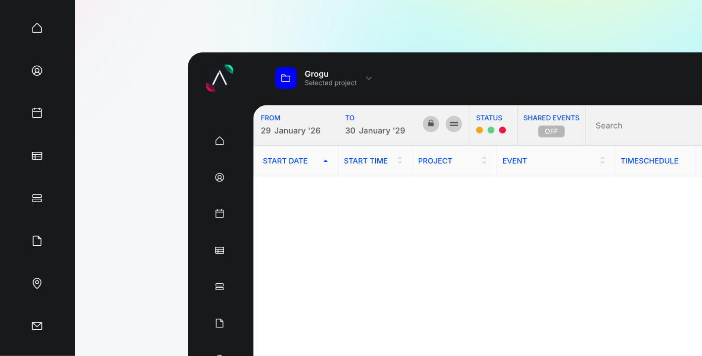Click the location pin icon in the sidebar

(37, 283)
